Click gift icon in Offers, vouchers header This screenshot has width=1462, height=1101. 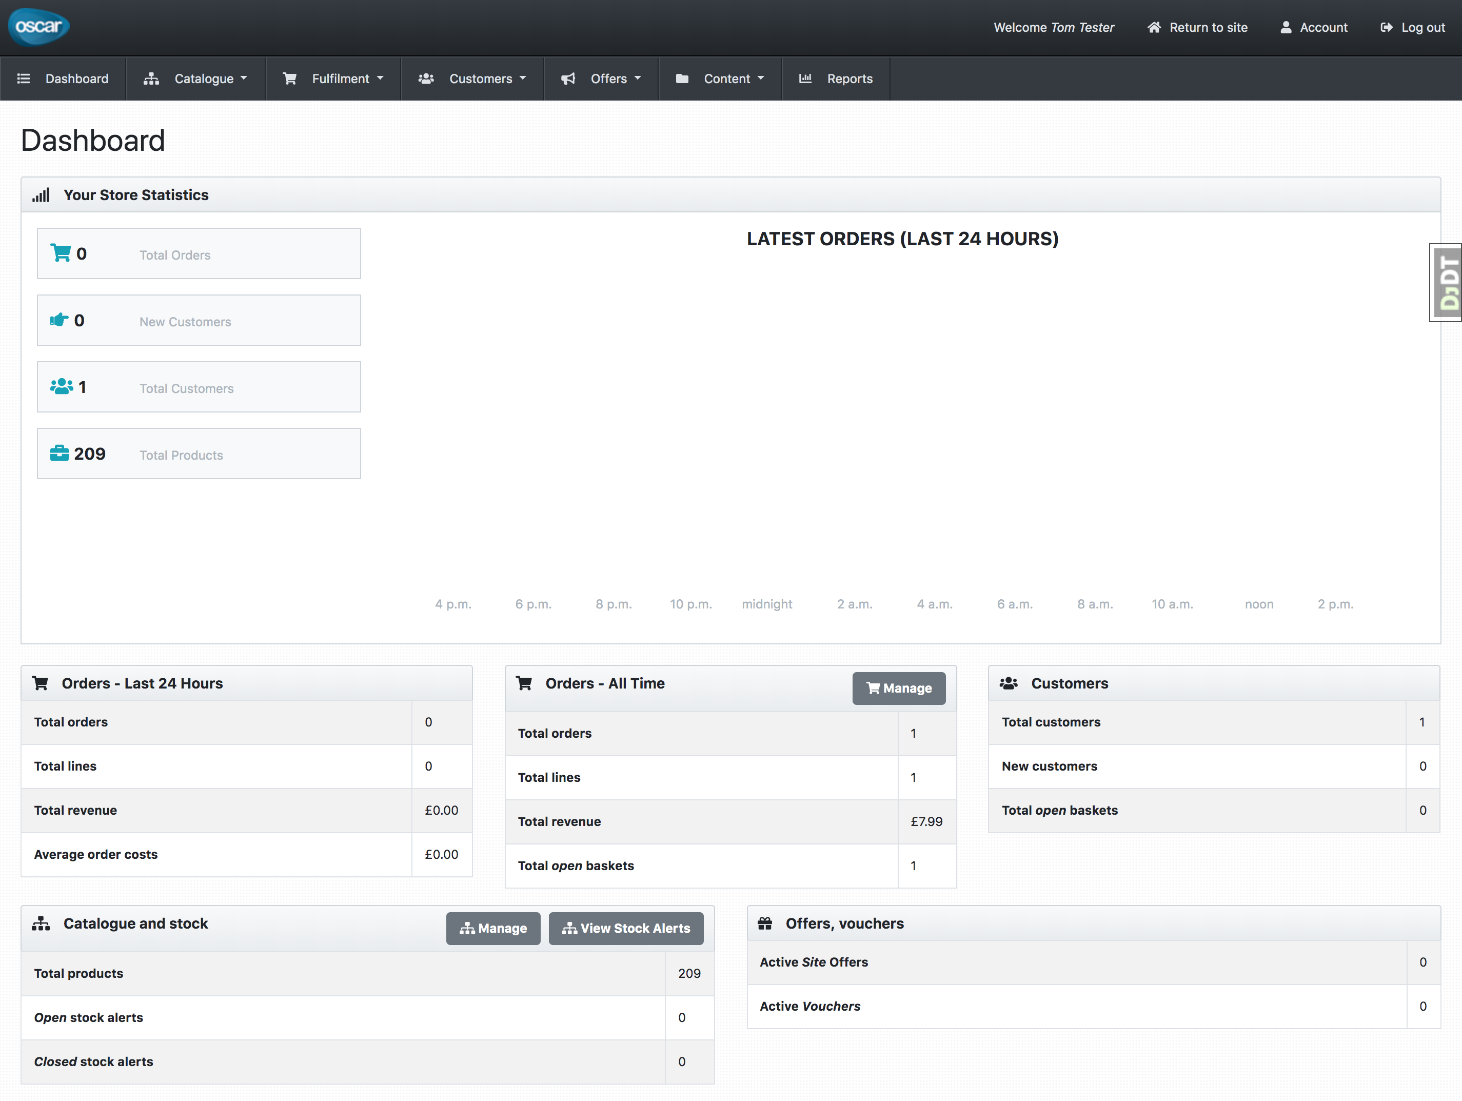(x=765, y=923)
